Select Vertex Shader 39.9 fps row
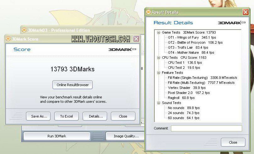This screenshot has height=154, width=254. (x=187, y=88)
